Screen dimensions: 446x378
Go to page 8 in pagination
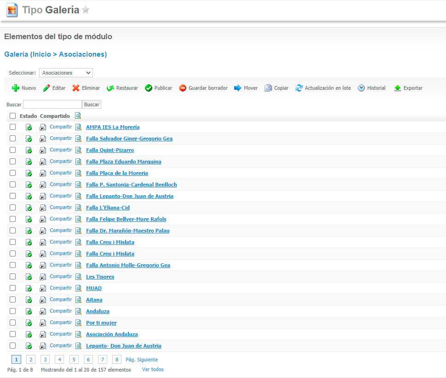pos(117,360)
